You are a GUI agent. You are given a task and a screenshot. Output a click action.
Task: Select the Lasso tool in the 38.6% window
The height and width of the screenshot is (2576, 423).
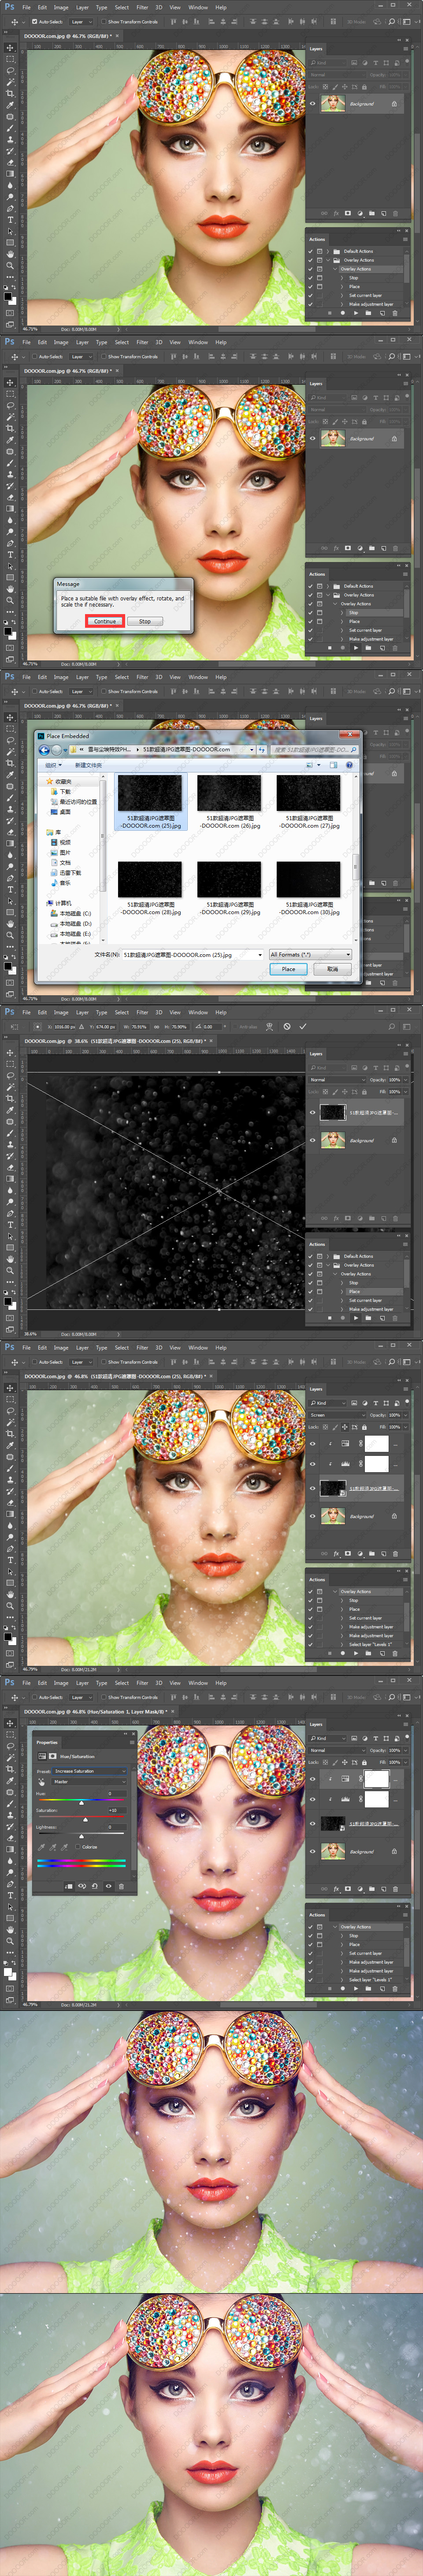pos(10,1076)
